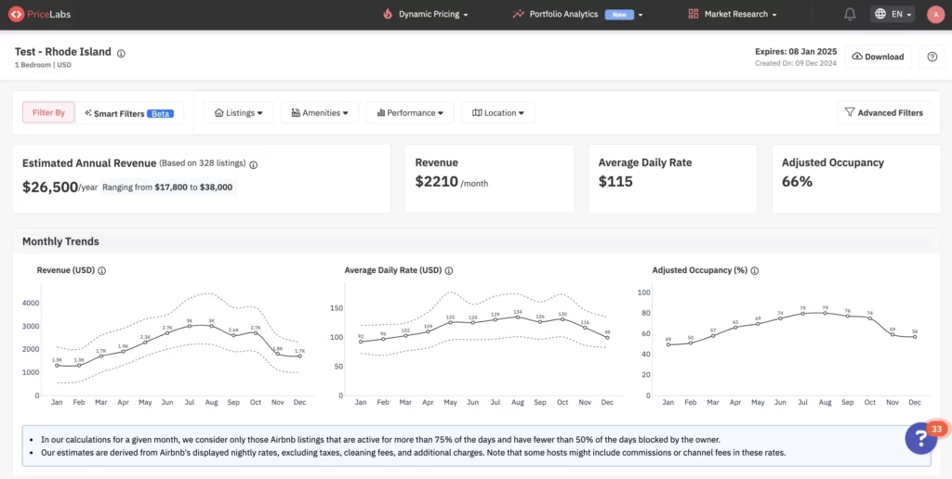
Task: Toggle the Filter By button
Action: [48, 112]
